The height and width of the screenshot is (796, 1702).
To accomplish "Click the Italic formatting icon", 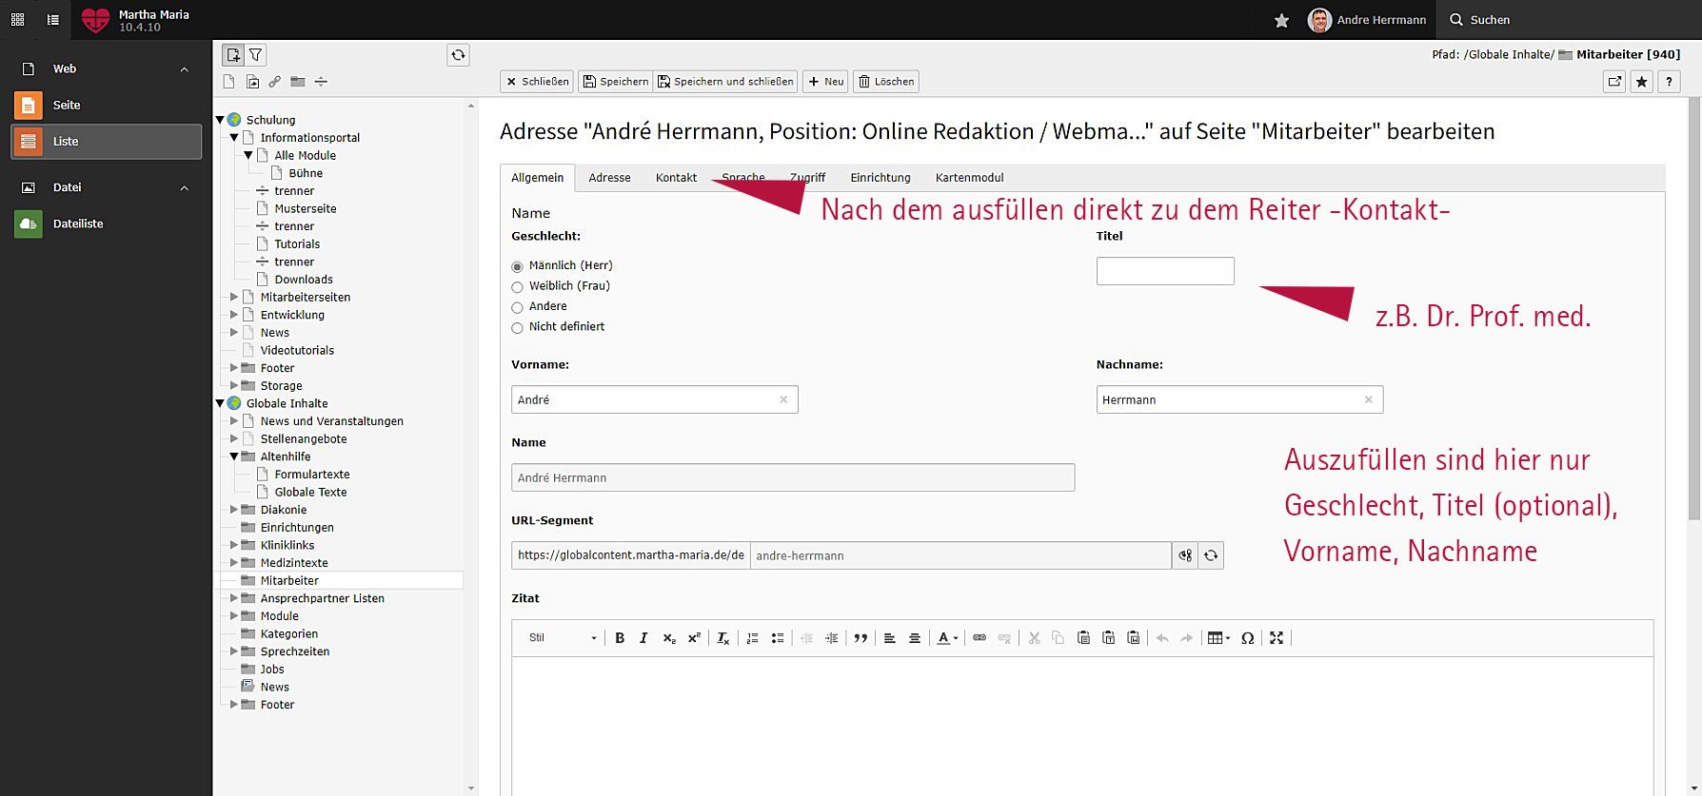I will click(643, 638).
